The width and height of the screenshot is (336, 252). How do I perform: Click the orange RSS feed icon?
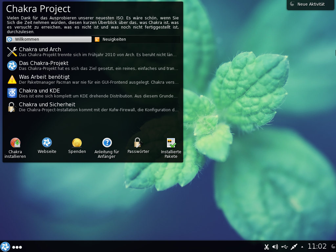[x=97, y=39]
